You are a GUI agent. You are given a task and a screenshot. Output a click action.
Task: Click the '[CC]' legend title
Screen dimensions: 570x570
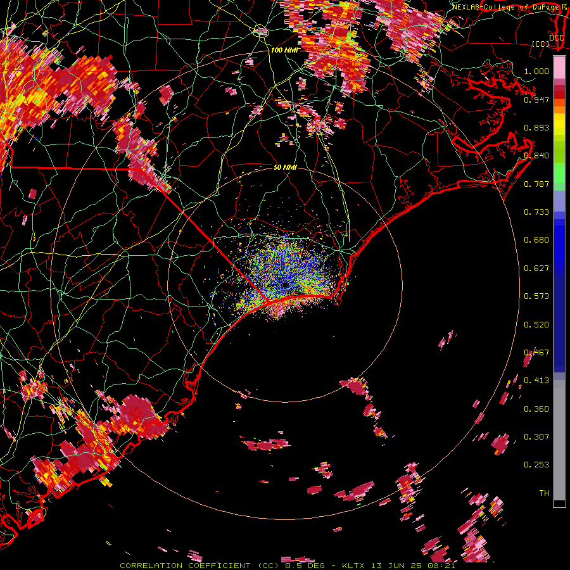pyautogui.click(x=541, y=44)
